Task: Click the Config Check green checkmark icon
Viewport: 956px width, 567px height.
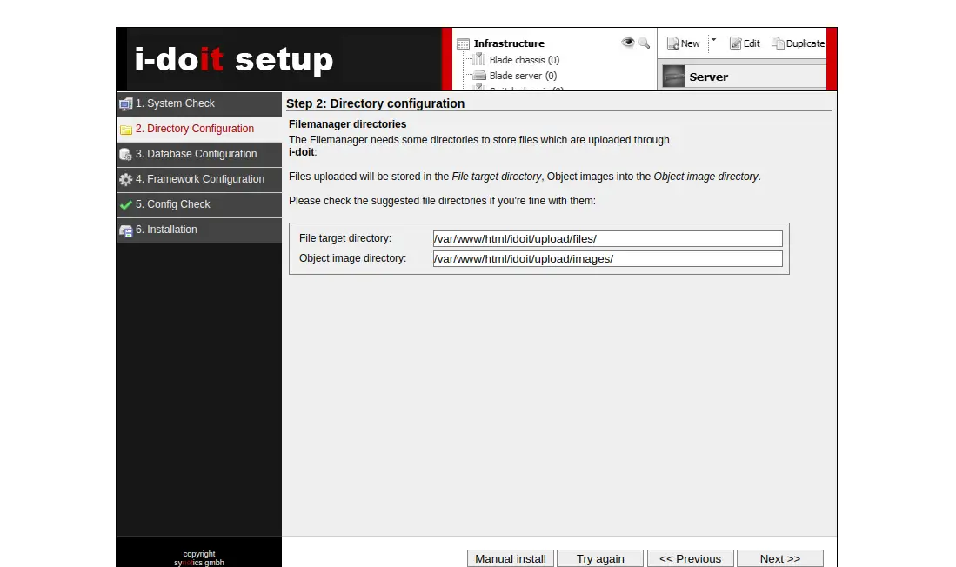Action: point(125,205)
